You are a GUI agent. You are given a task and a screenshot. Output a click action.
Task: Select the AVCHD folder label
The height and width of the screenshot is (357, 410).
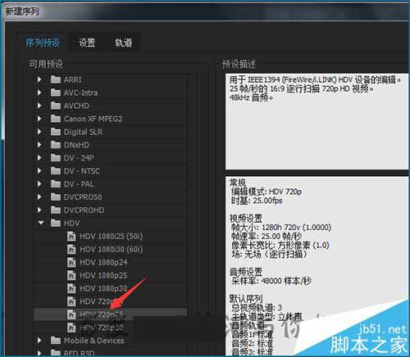pos(76,106)
